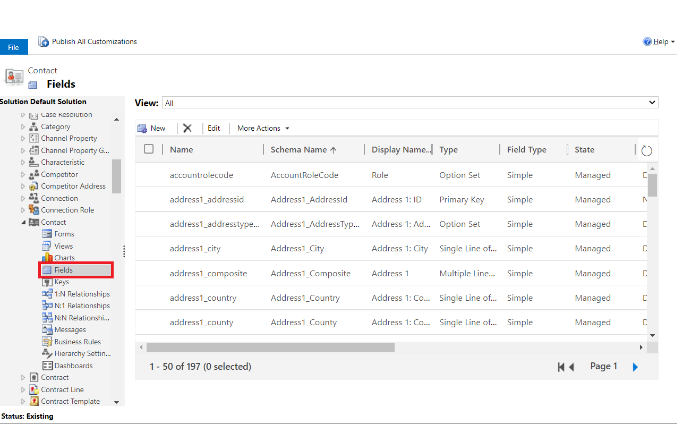Click the Characteristic entity icon
This screenshot has height=424, width=683.
pos(33,162)
